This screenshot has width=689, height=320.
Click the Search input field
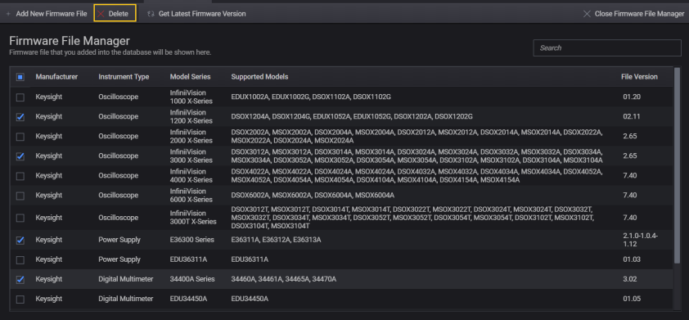pyautogui.click(x=607, y=48)
